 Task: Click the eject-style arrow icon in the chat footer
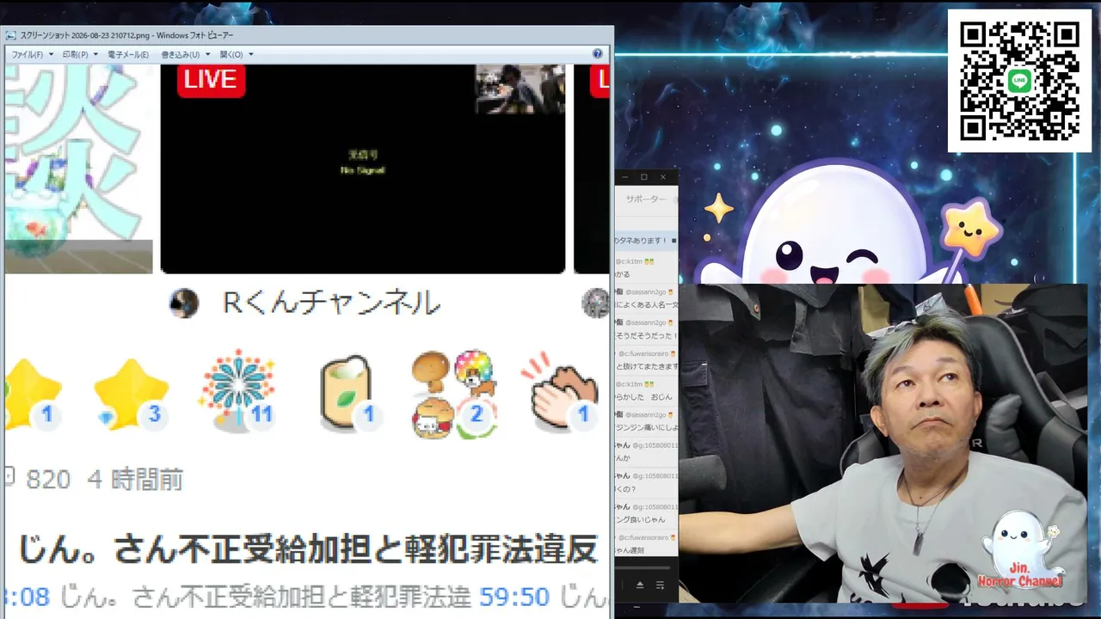[x=640, y=585]
